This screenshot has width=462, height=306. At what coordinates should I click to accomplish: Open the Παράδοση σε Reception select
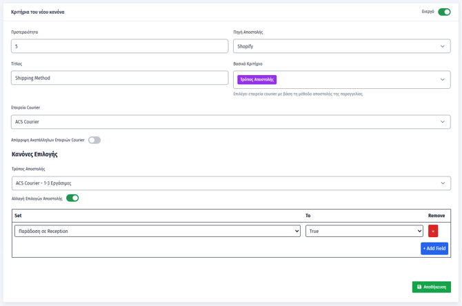(x=157, y=231)
